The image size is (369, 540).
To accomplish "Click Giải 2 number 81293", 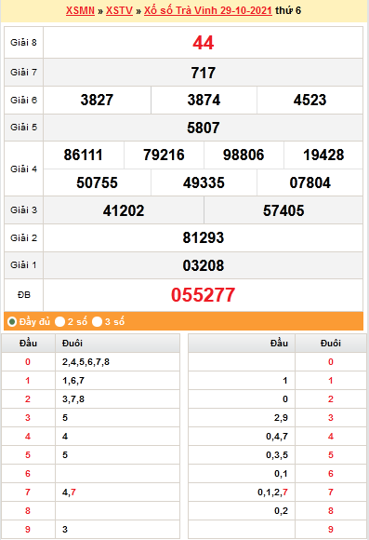I will click(203, 238).
